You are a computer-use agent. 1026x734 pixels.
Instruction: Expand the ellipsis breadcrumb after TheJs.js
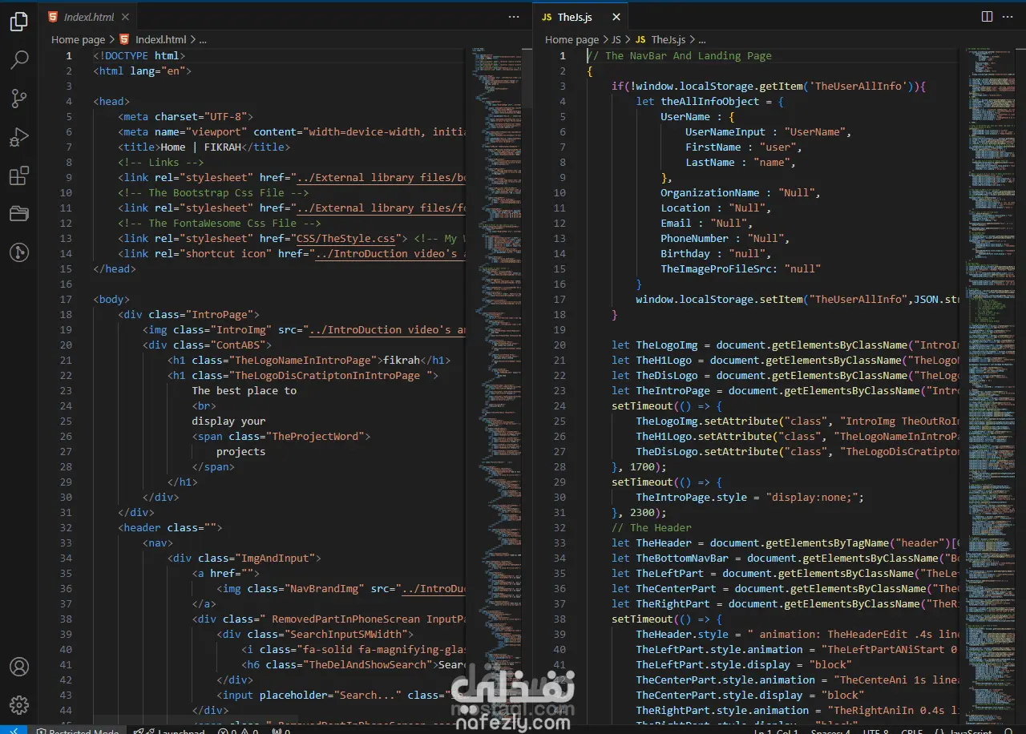point(702,39)
